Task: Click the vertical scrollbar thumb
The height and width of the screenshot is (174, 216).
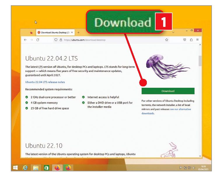Action: pyautogui.click(x=200, y=61)
